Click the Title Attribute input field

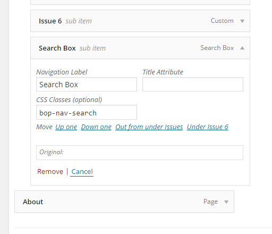click(x=193, y=85)
